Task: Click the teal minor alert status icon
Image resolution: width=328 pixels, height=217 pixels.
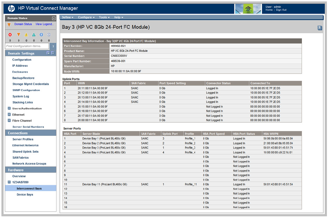Action: pos(34,35)
